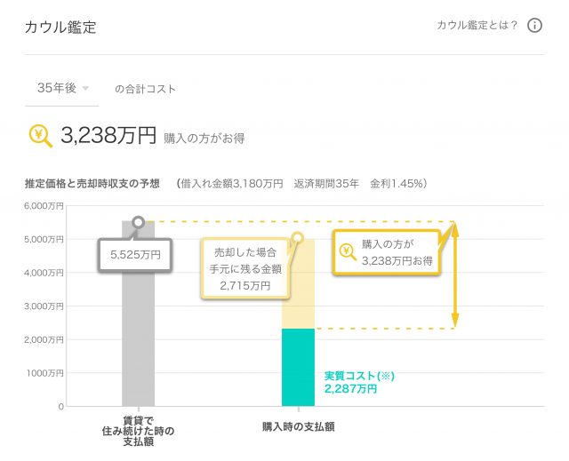Image resolution: width=569 pixels, height=461 pixels.
Task: Click the gray circle marker atop the rent bar
Action: [x=138, y=221]
